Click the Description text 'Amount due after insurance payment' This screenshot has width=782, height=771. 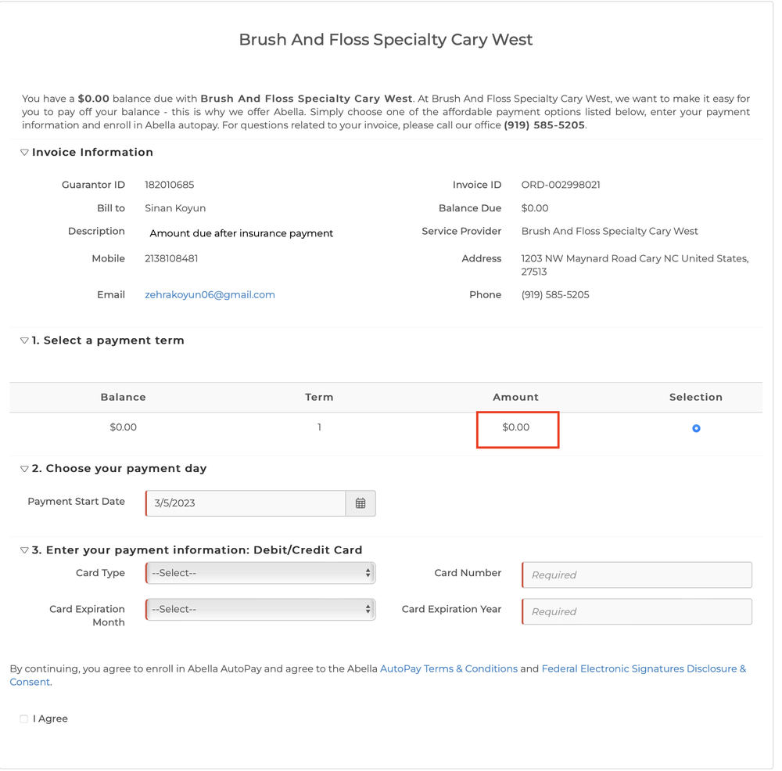pos(241,233)
